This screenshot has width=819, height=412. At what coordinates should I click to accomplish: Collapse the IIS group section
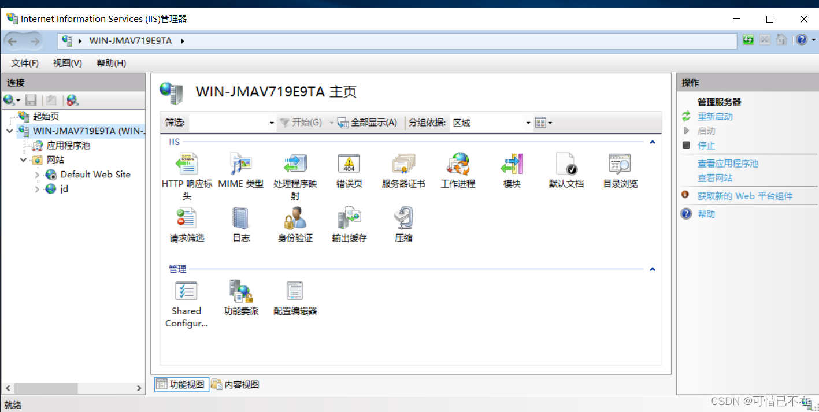(653, 142)
